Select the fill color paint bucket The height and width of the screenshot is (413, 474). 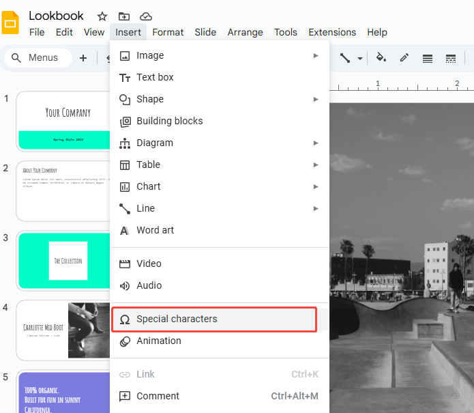pos(381,58)
